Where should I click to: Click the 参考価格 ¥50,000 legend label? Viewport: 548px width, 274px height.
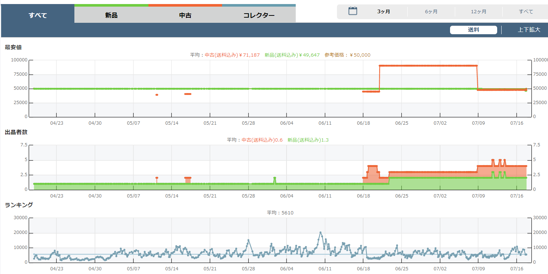(x=347, y=55)
